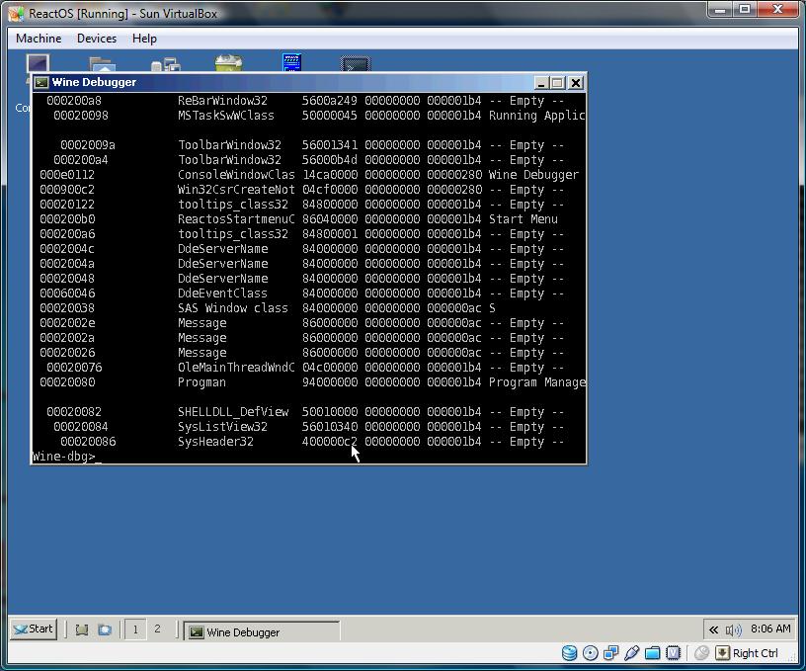Open the Devices menu
The height and width of the screenshot is (671, 806).
click(x=96, y=39)
